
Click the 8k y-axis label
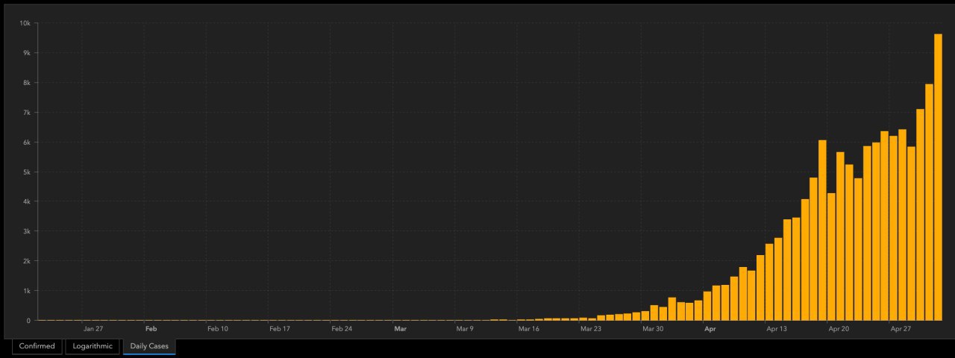[x=26, y=83]
